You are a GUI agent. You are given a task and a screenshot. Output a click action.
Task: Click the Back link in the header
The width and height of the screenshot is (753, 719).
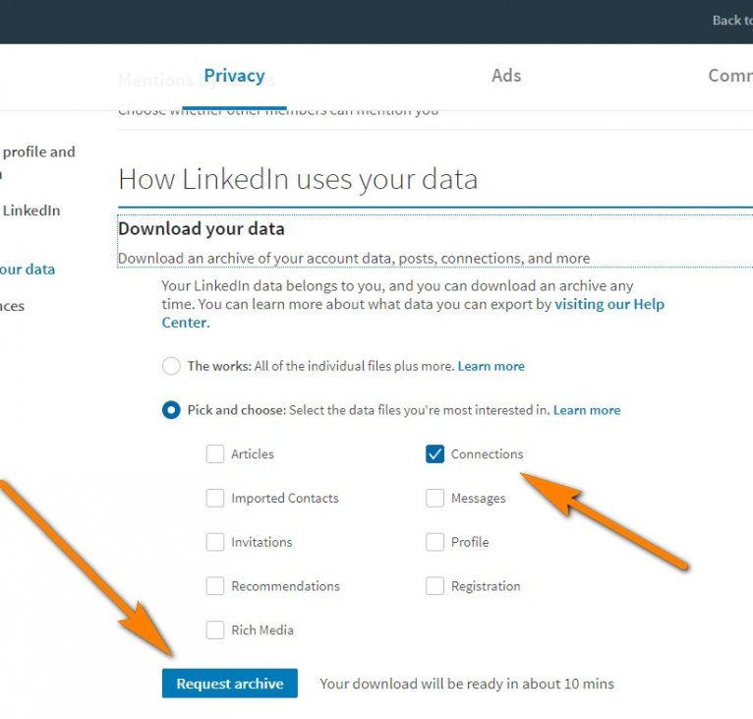click(728, 20)
